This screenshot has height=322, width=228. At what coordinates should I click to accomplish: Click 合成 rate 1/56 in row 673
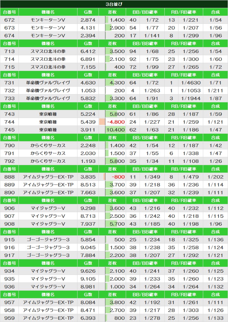click(215, 28)
